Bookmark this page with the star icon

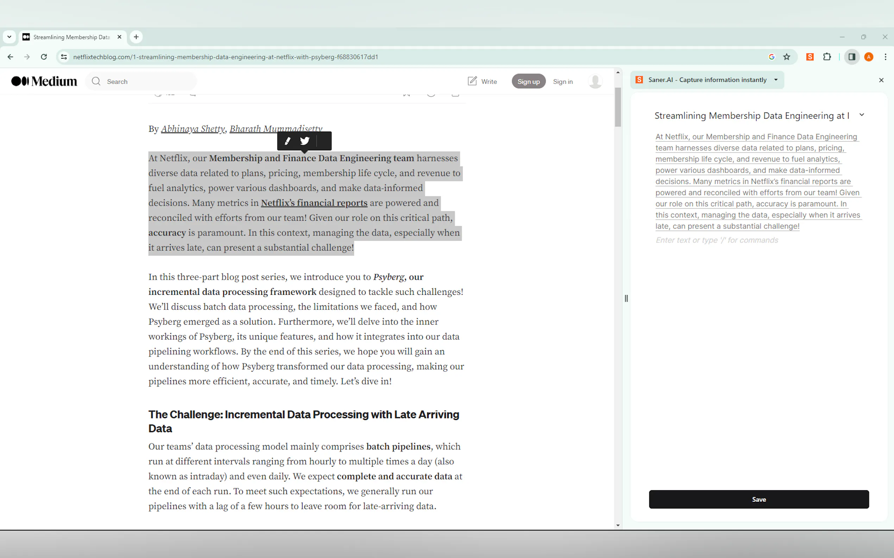[x=787, y=57]
